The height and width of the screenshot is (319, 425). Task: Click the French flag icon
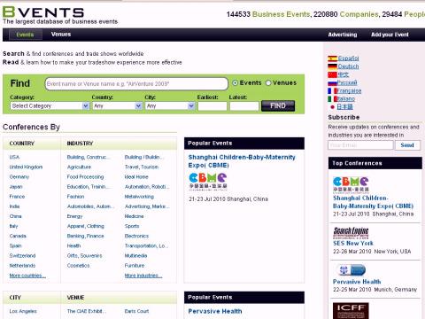[x=333, y=91]
